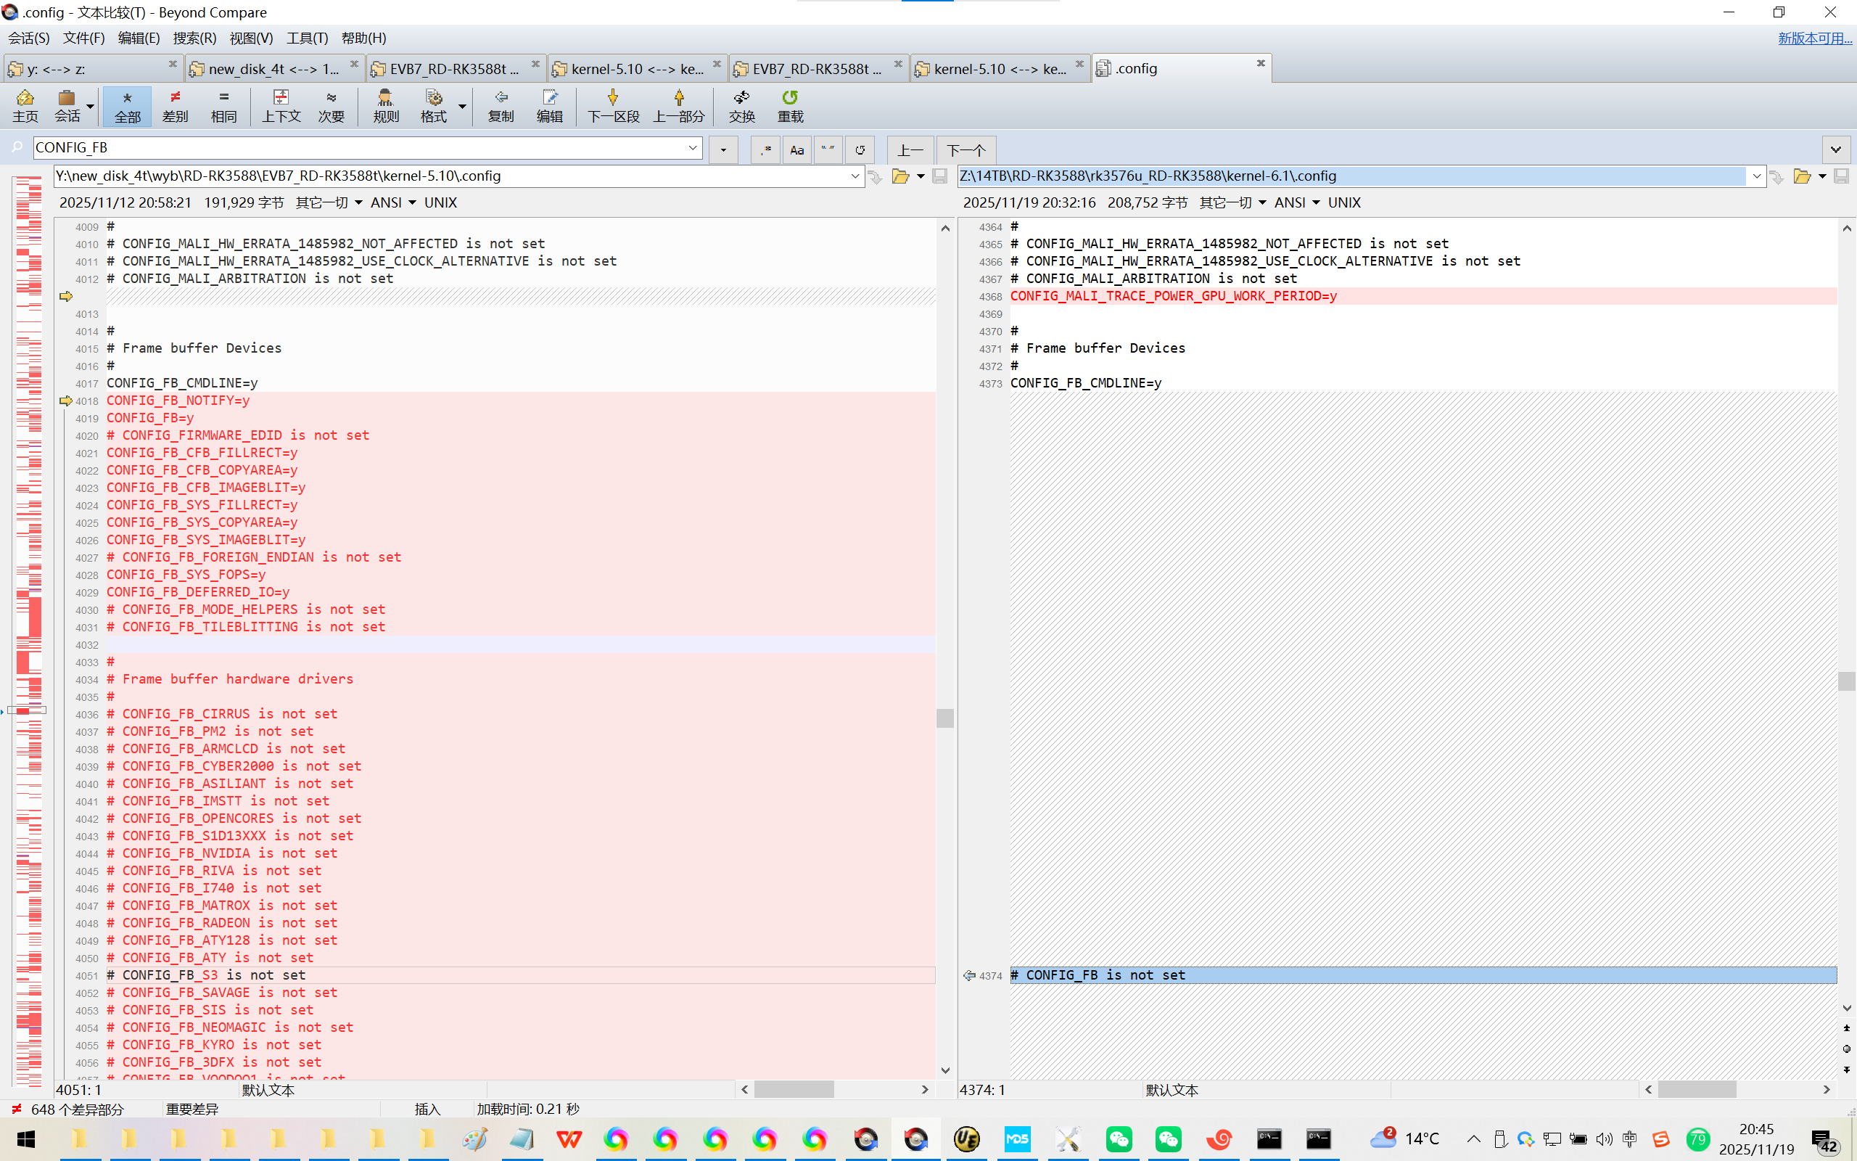Click the 新版本可用 update link
Image resolution: width=1857 pixels, height=1161 pixels.
coord(1814,38)
